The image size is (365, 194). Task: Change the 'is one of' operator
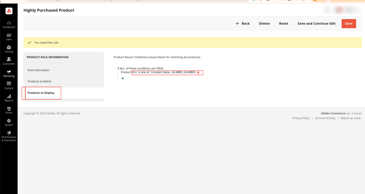[144, 72]
